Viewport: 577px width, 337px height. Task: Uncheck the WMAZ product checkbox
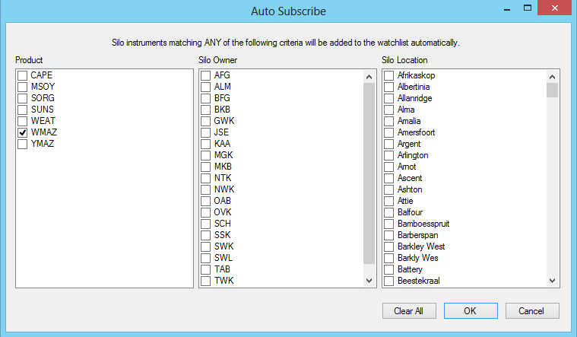23,132
